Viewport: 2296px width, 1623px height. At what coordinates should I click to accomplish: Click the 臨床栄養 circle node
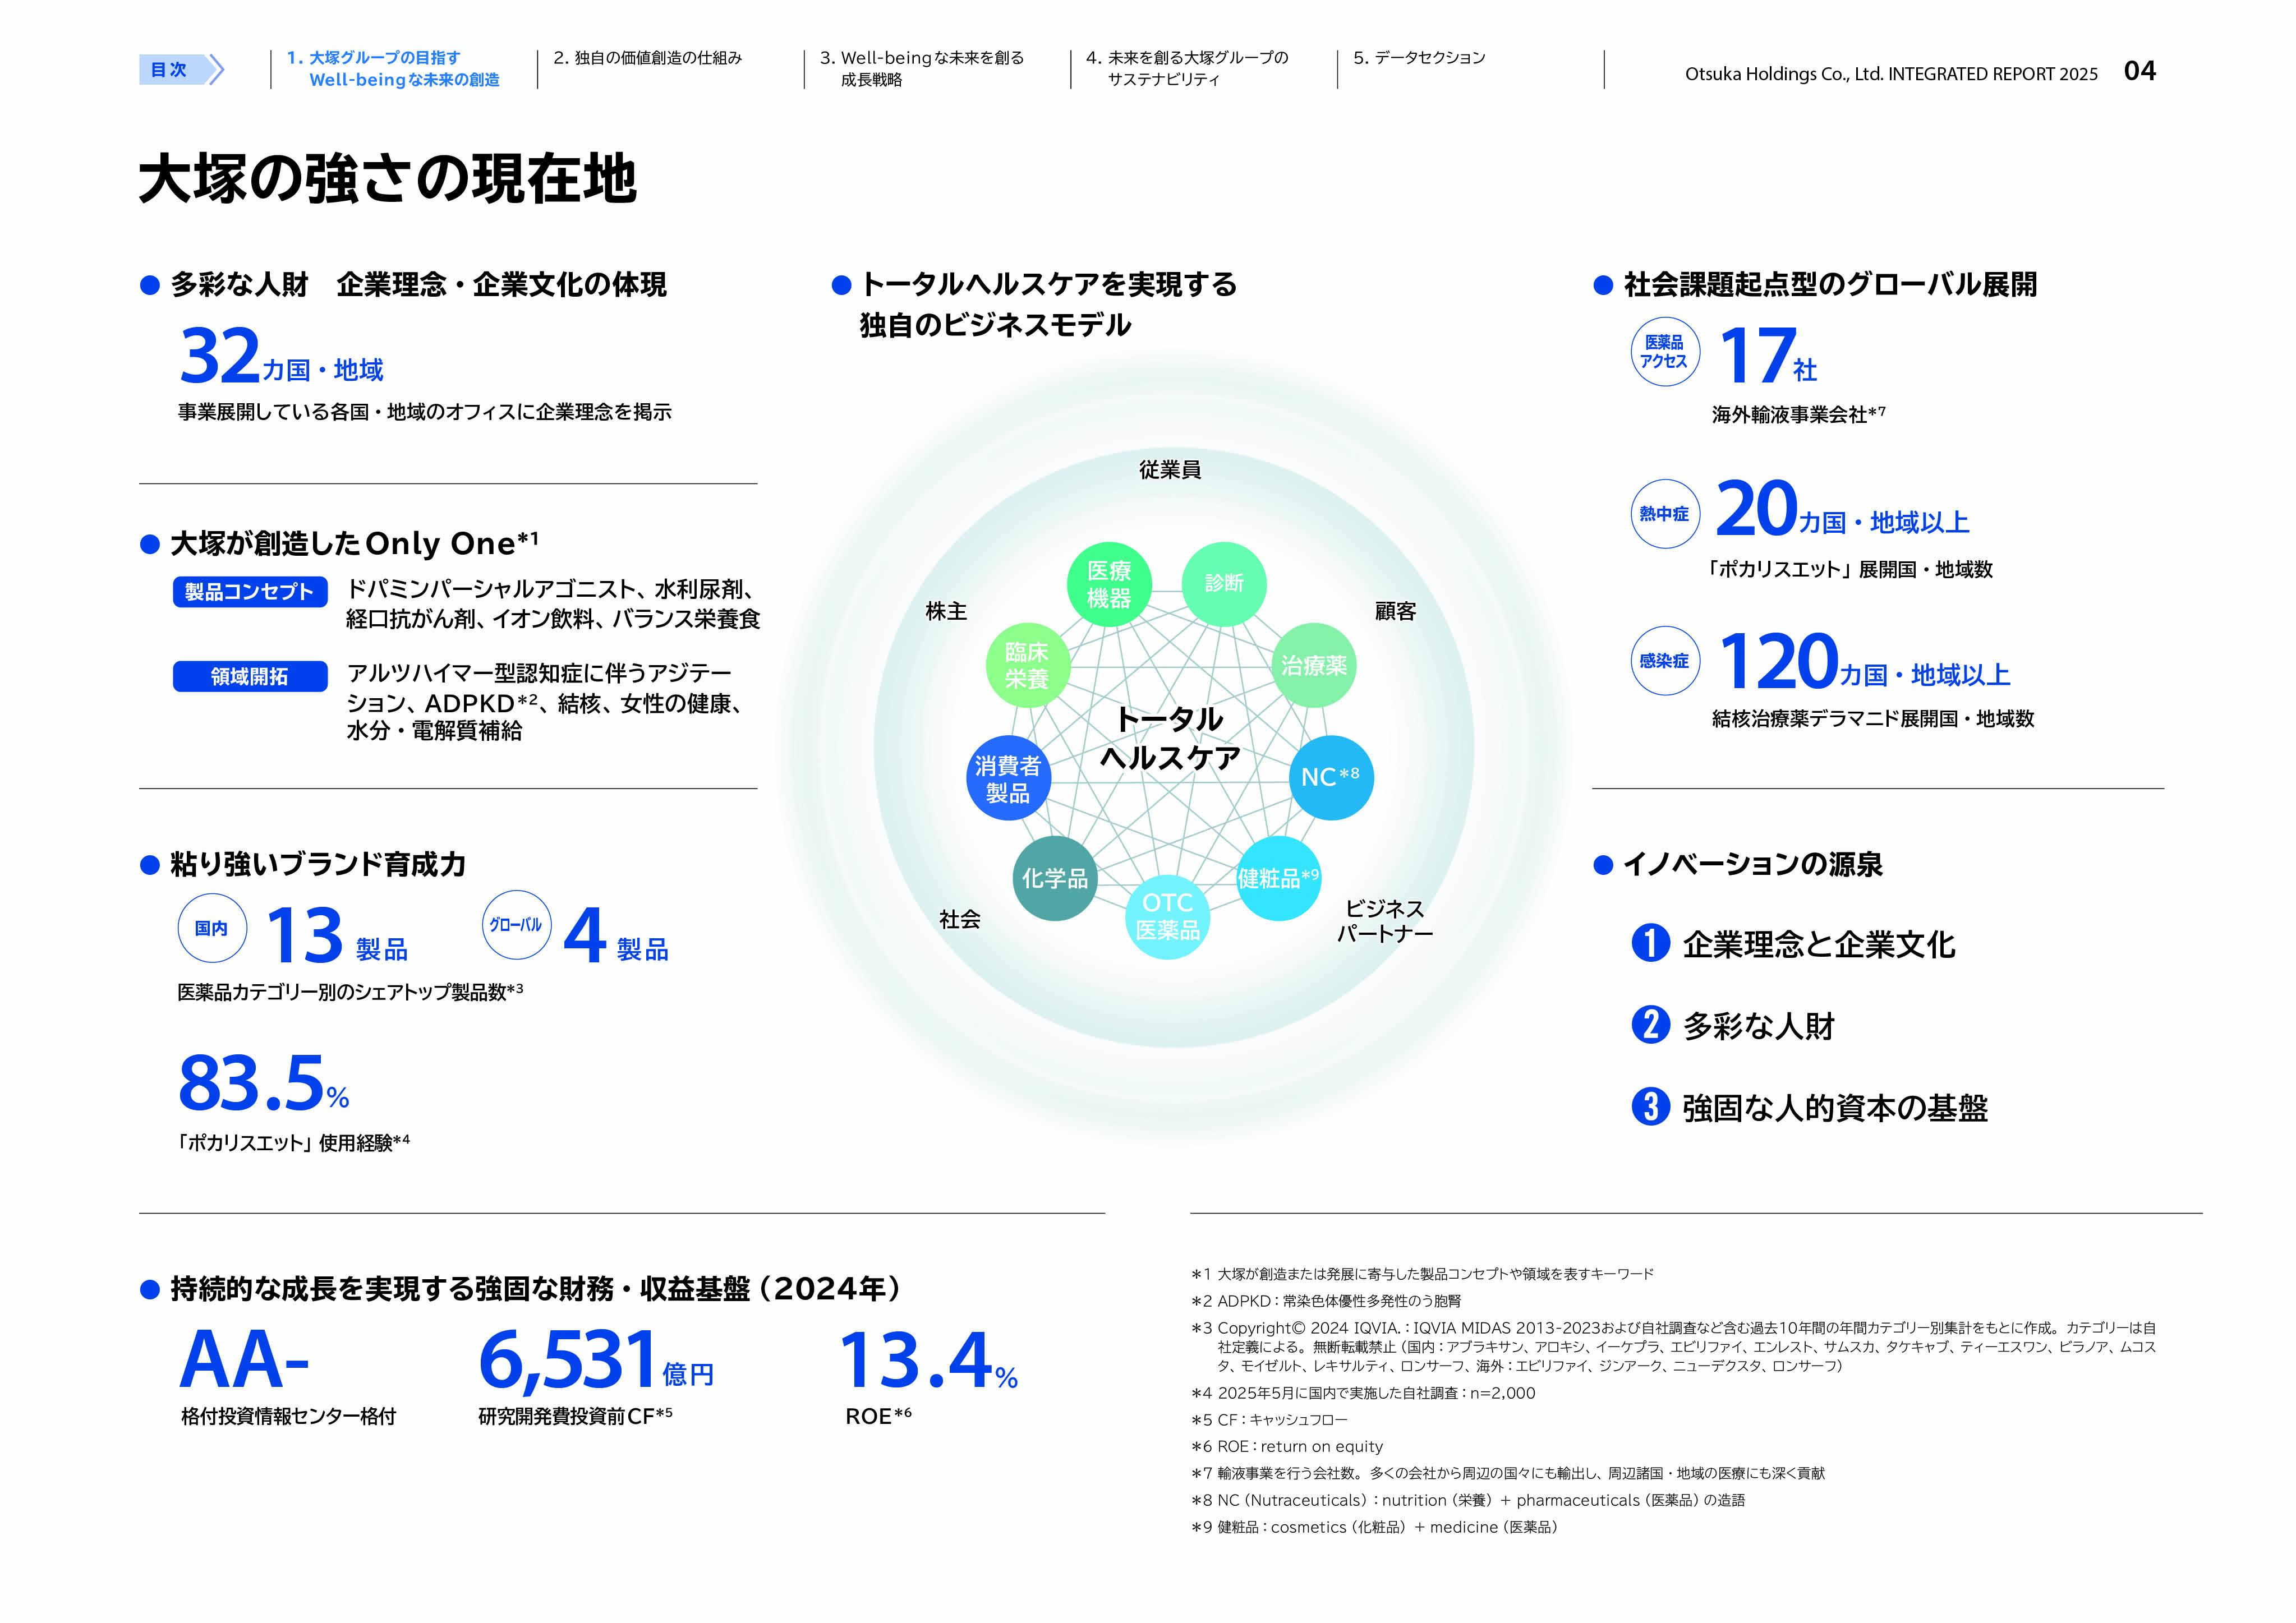click(x=1027, y=665)
